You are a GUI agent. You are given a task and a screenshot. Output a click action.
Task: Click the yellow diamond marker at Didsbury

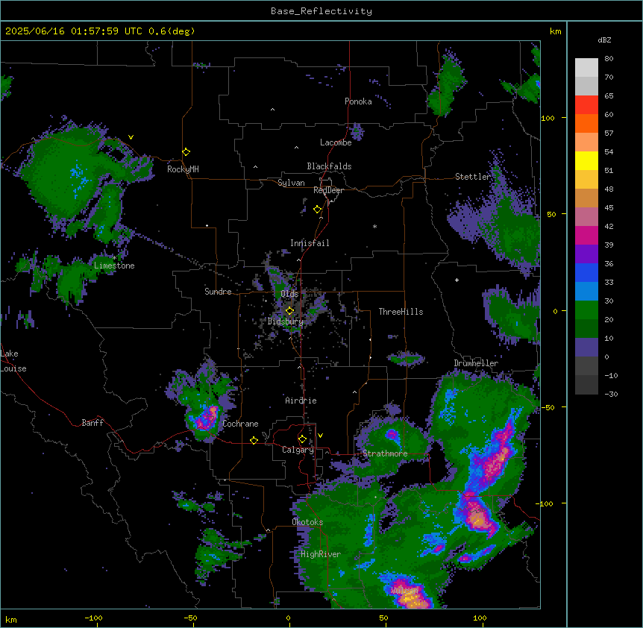pos(290,310)
